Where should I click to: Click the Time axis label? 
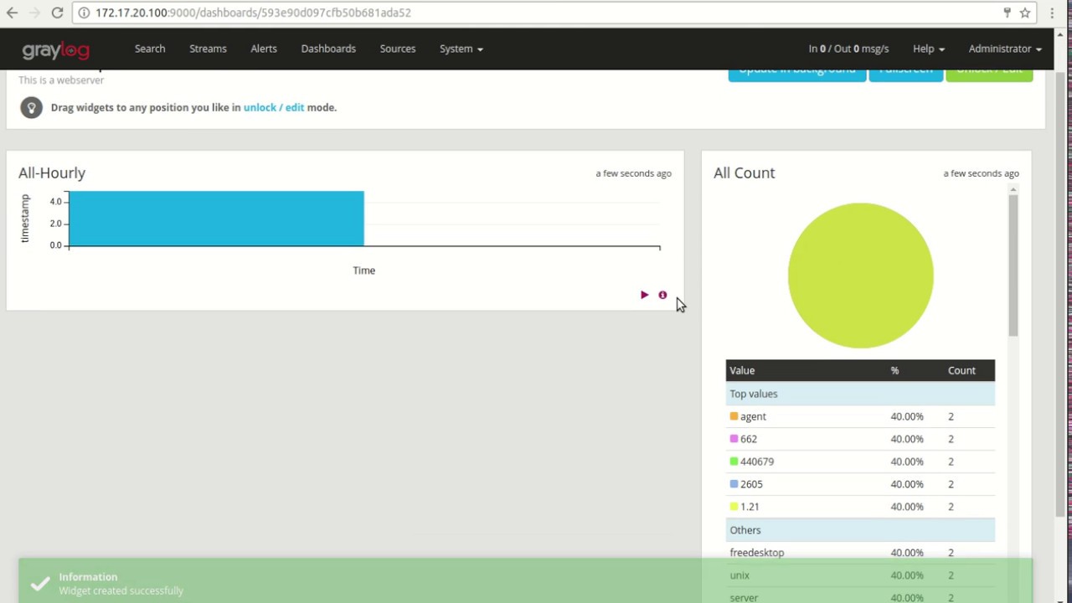click(363, 271)
